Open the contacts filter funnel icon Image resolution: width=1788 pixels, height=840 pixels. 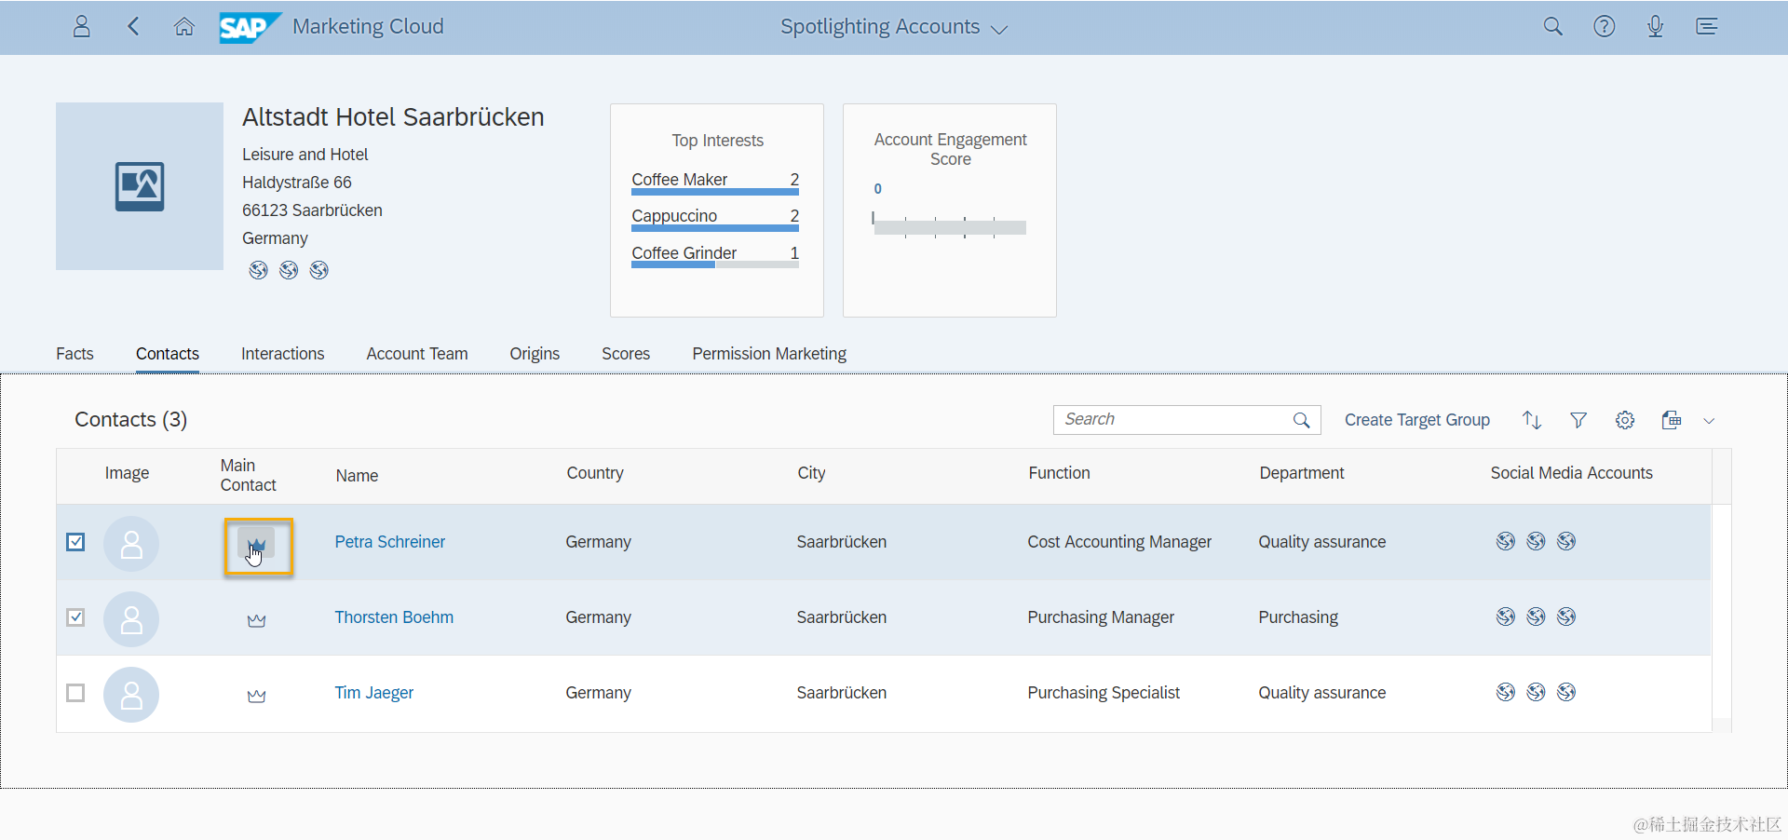point(1578,420)
